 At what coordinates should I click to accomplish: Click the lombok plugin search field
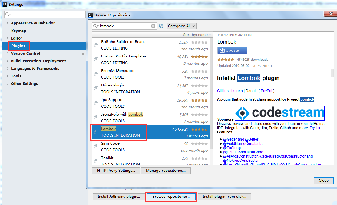click(124, 26)
